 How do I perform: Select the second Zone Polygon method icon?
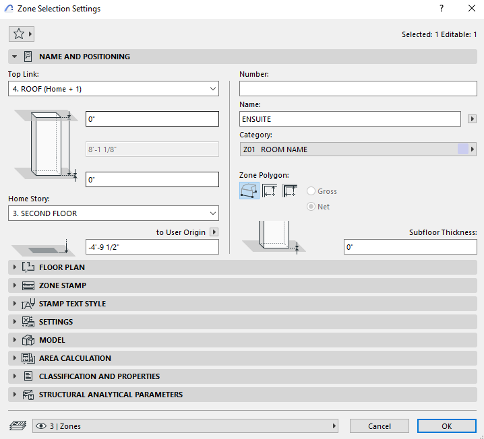tap(270, 191)
